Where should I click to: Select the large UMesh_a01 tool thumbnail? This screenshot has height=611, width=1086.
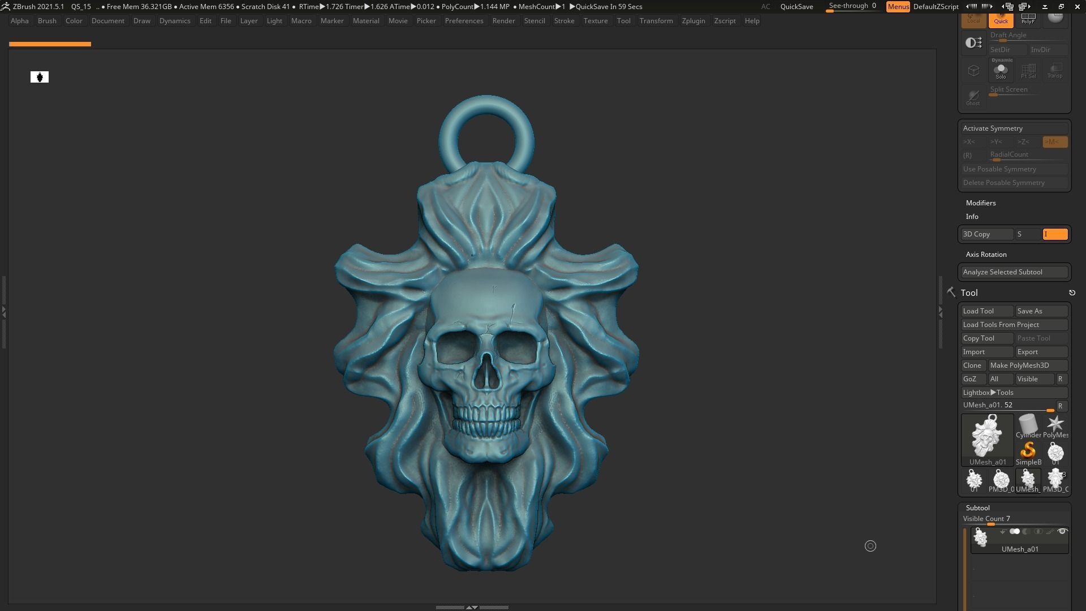[x=988, y=440]
